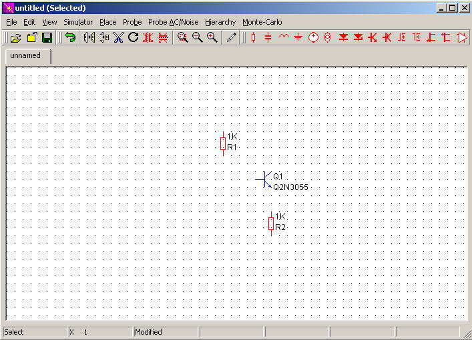
Task: Open the Hierarchy menu
Action: point(220,22)
